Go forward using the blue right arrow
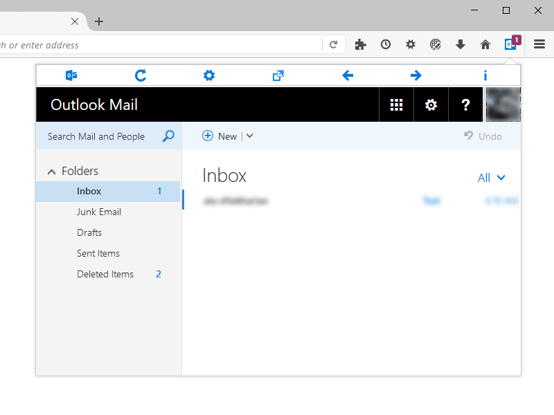 pyautogui.click(x=416, y=75)
